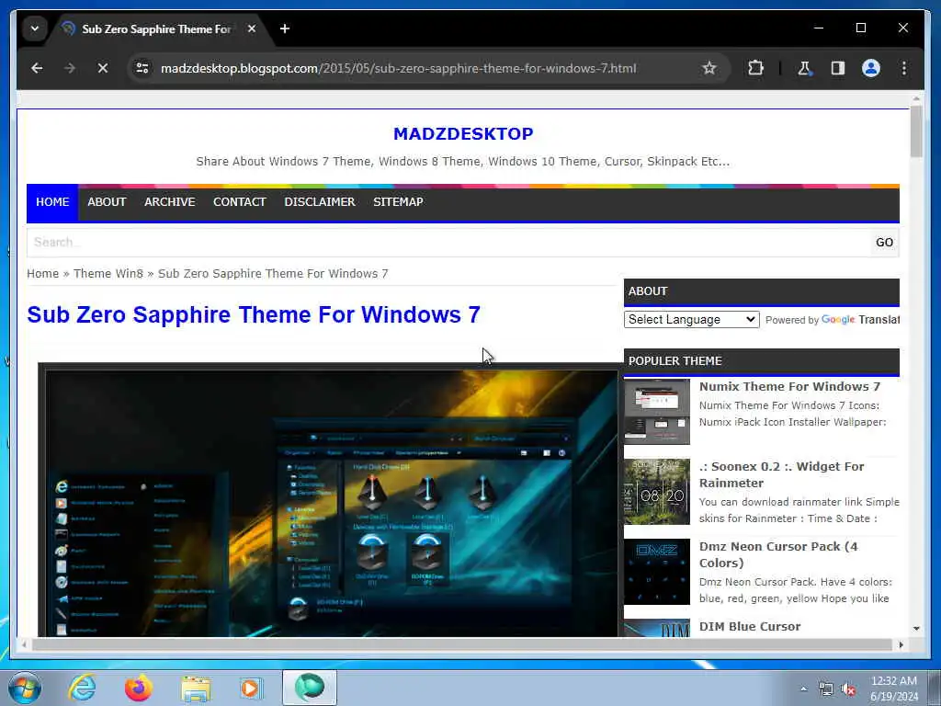Open the Extensions puzzle icon
The height and width of the screenshot is (706, 941).
coord(755,68)
